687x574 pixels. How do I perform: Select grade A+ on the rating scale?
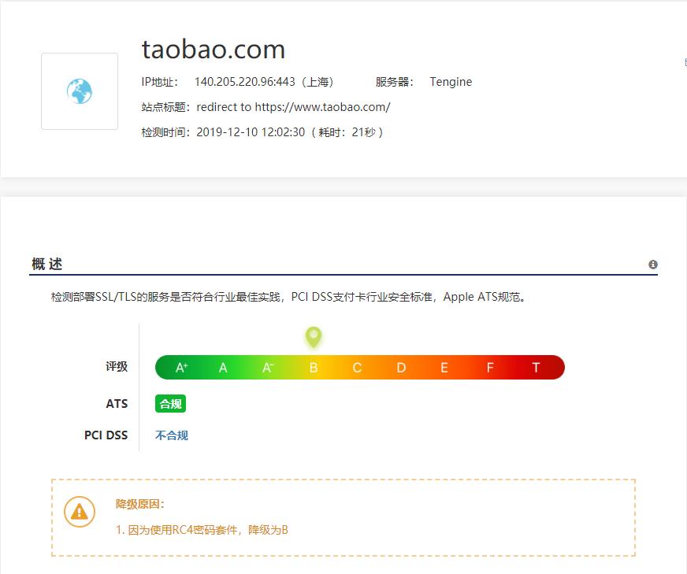tap(182, 367)
